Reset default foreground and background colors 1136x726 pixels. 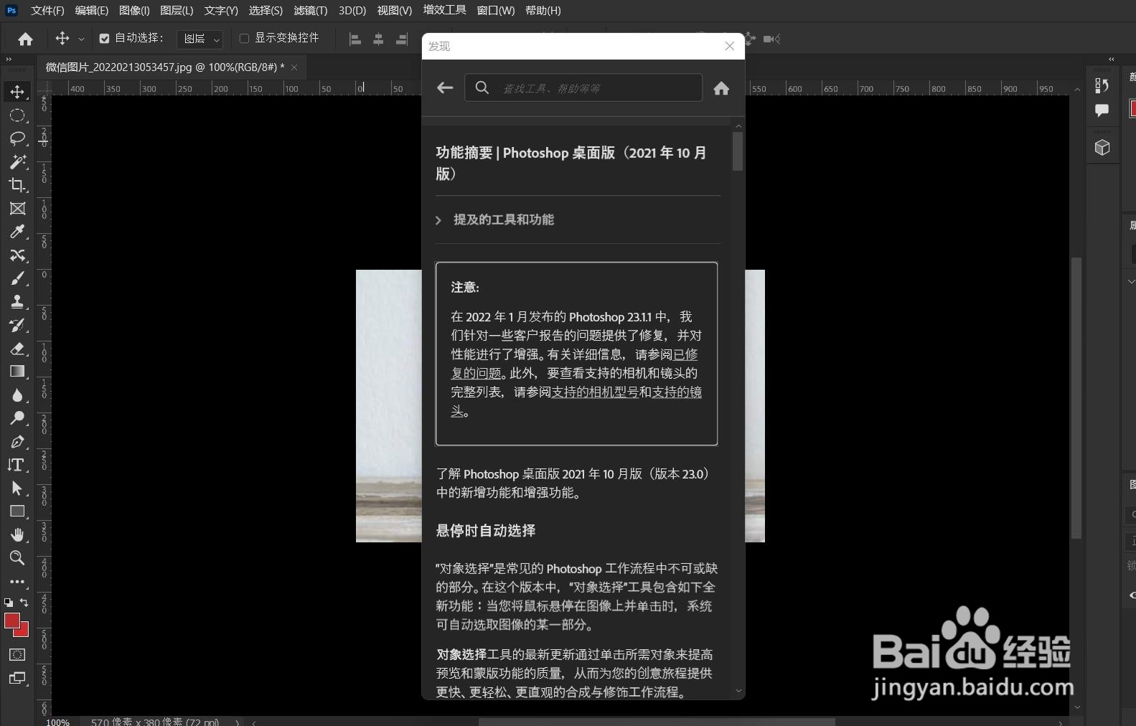click(9, 603)
